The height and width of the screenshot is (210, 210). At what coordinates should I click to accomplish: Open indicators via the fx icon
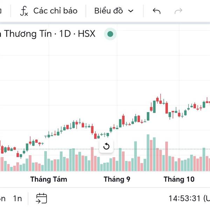pyautogui.click(x=24, y=11)
